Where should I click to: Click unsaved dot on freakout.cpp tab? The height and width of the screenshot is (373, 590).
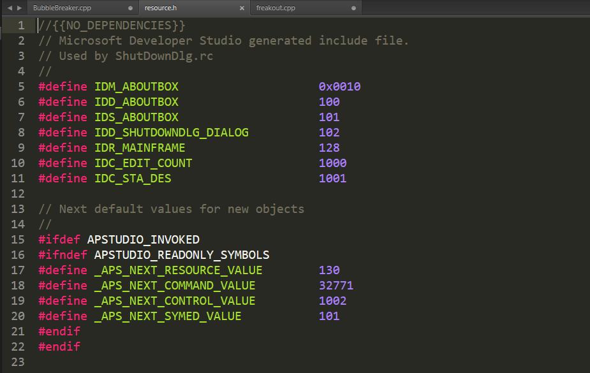[353, 8]
